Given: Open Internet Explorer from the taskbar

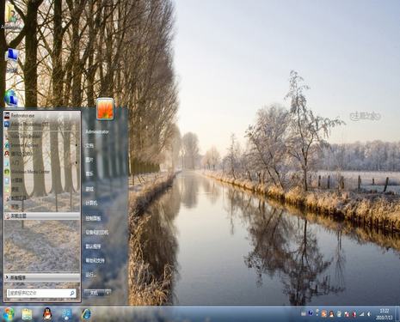Looking at the screenshot, I should [86, 314].
